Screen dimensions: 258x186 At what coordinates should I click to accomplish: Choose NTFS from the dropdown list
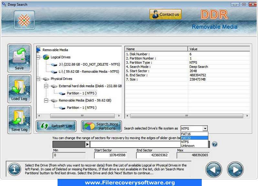[x=194, y=142]
